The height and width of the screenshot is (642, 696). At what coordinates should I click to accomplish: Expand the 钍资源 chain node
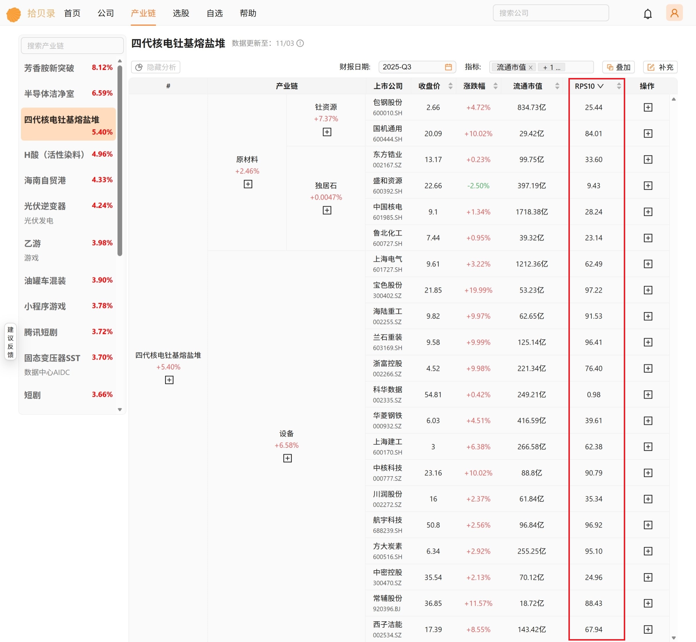327,132
